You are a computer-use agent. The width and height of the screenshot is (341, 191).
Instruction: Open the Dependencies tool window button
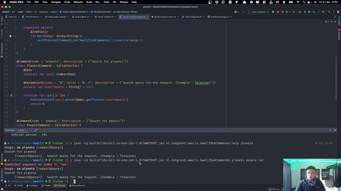77,186
